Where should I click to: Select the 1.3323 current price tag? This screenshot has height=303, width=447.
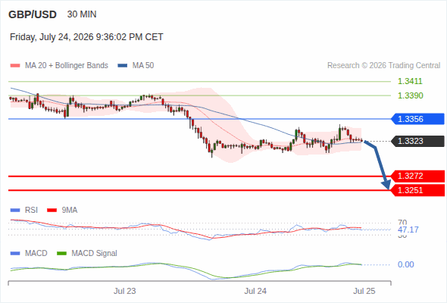click(x=417, y=141)
